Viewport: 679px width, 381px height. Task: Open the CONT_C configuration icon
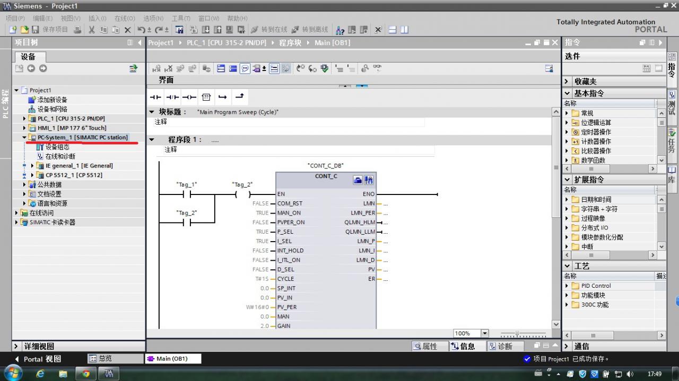coord(358,180)
